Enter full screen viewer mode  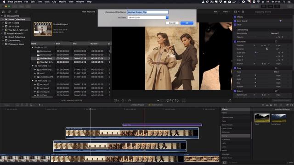pyautogui.click(x=230, y=100)
